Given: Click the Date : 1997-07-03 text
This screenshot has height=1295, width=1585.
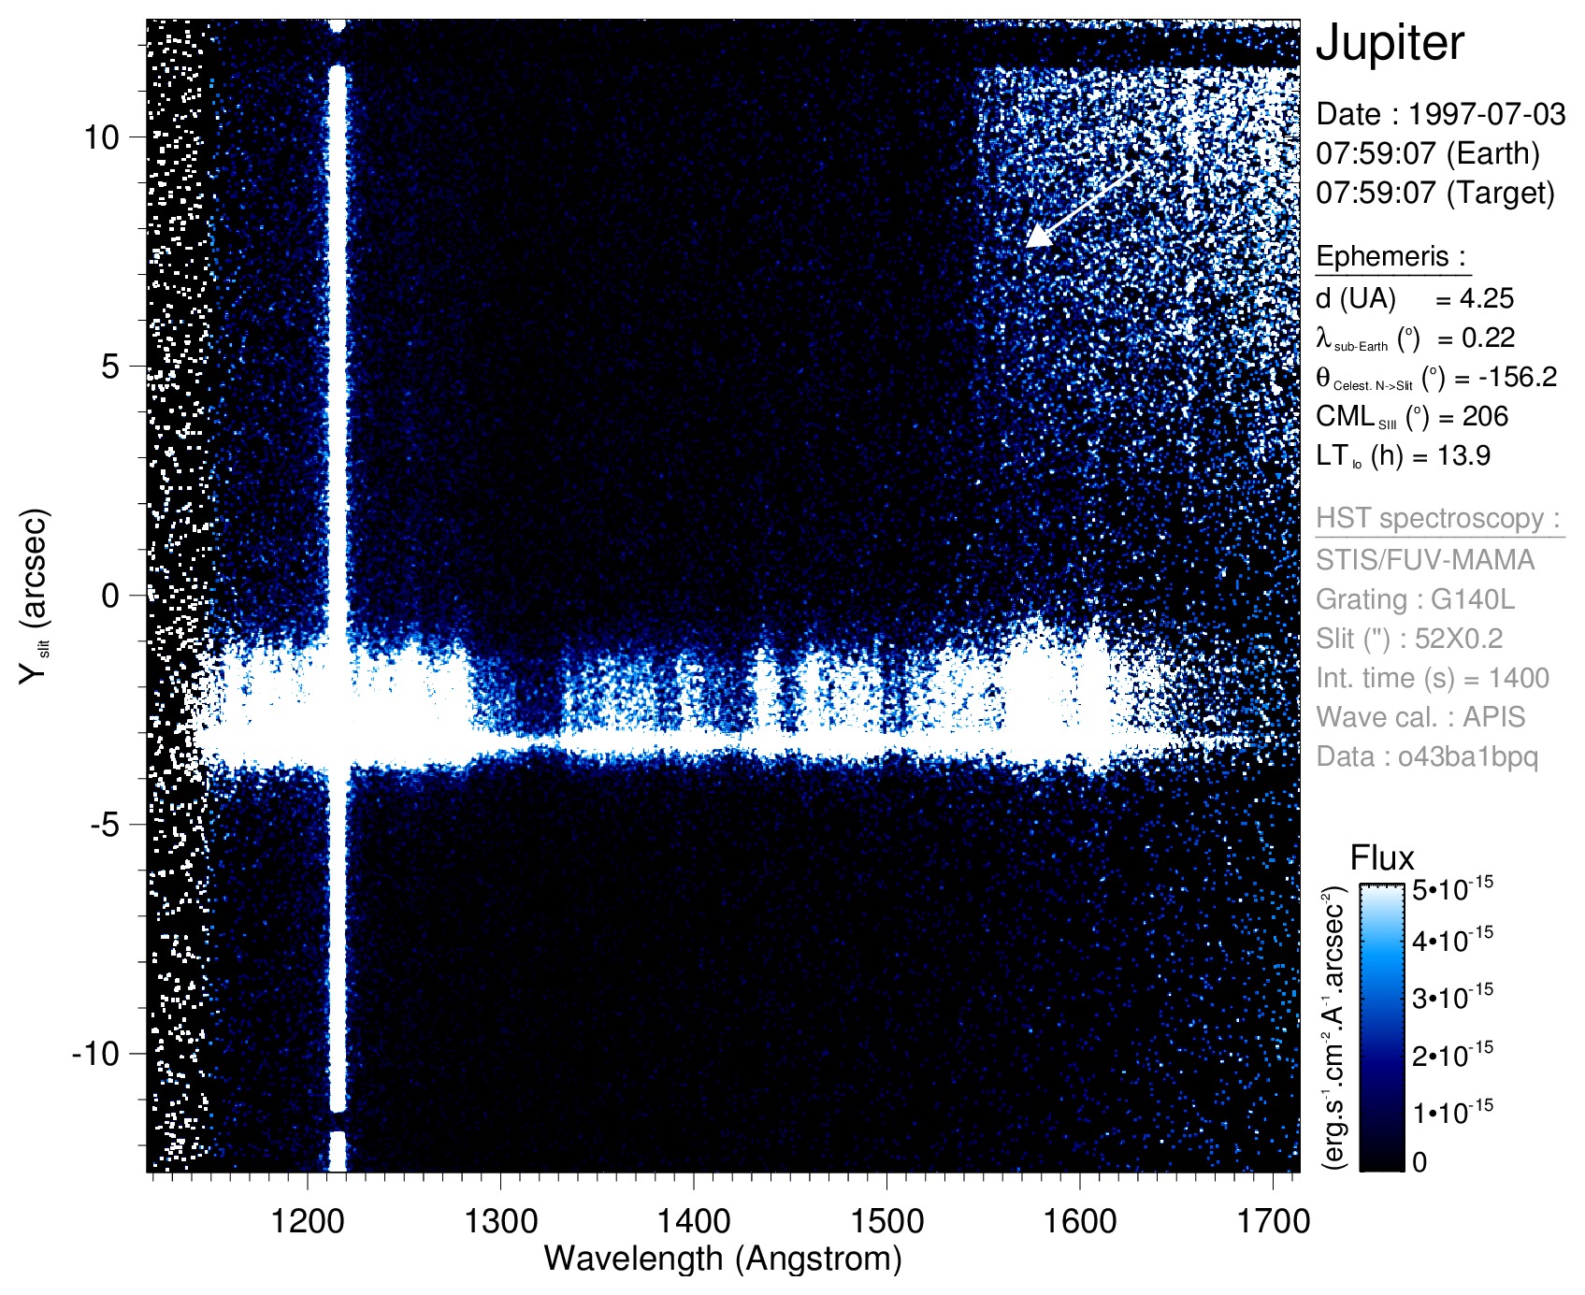Looking at the screenshot, I should [1440, 114].
